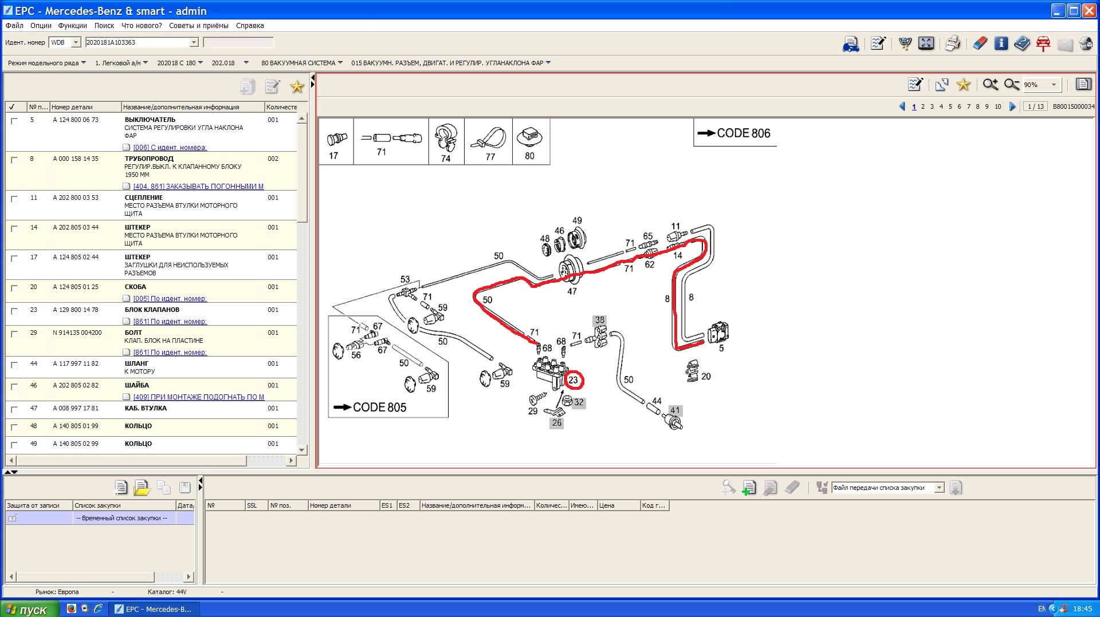This screenshot has height=617, width=1100.
Task: Check the box for КАБ. ВТУЛКА row
Action: point(14,409)
